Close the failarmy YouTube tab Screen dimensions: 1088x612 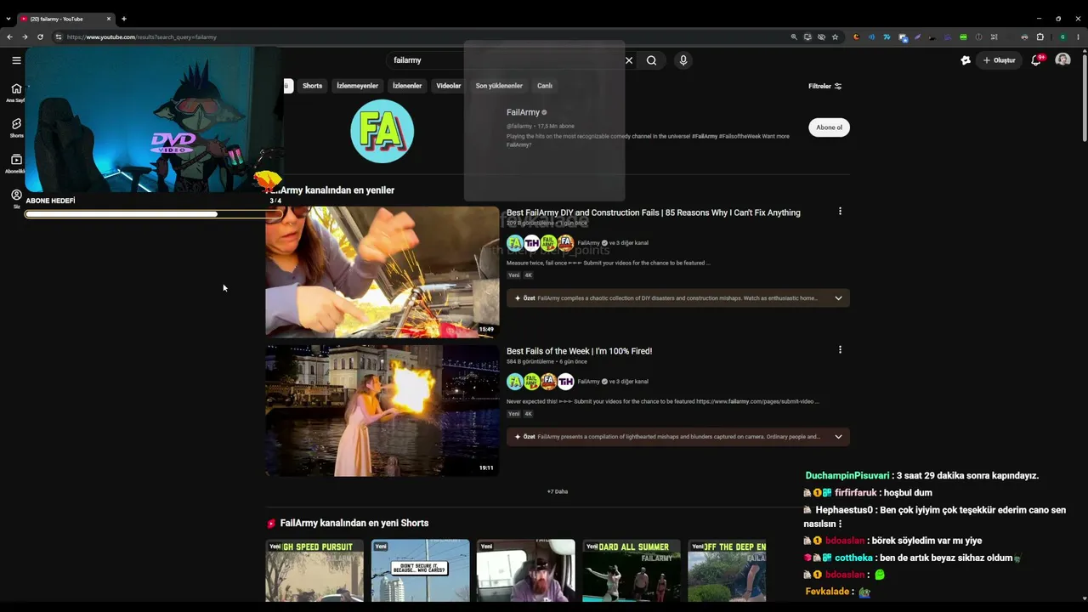point(109,19)
